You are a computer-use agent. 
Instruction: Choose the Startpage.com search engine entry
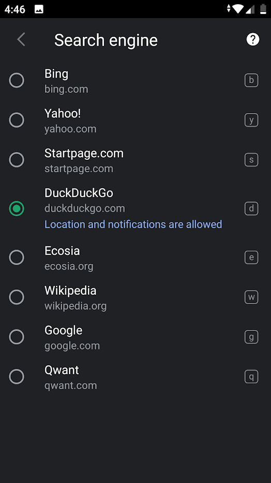(x=135, y=160)
